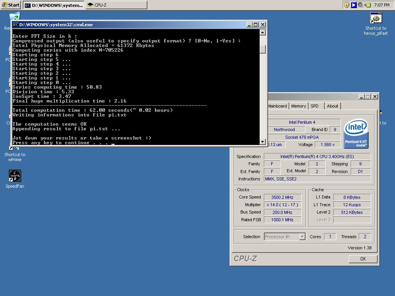The height and width of the screenshot is (296, 395).
Task: Click the cmd window scrollbar thumb
Action: [x=262, y=49]
